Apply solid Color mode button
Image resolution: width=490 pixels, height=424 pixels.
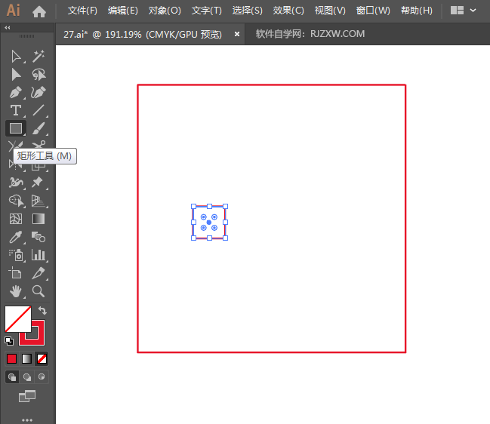point(12,359)
